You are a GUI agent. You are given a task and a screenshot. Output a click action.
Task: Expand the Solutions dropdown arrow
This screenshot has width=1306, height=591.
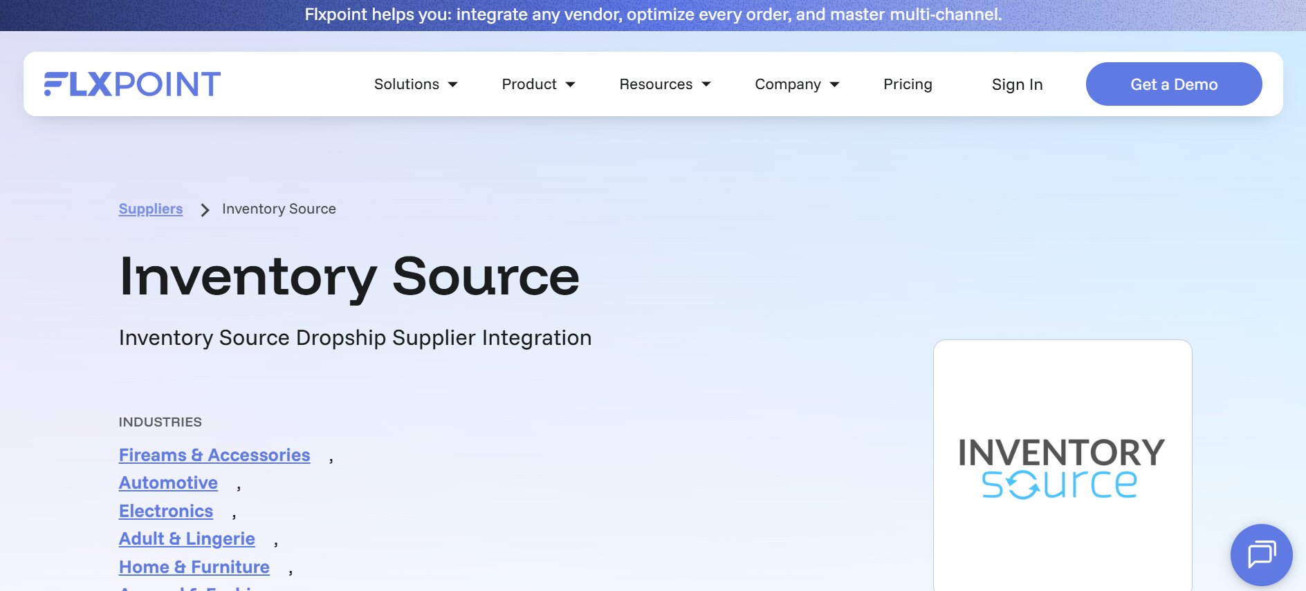pyautogui.click(x=453, y=84)
